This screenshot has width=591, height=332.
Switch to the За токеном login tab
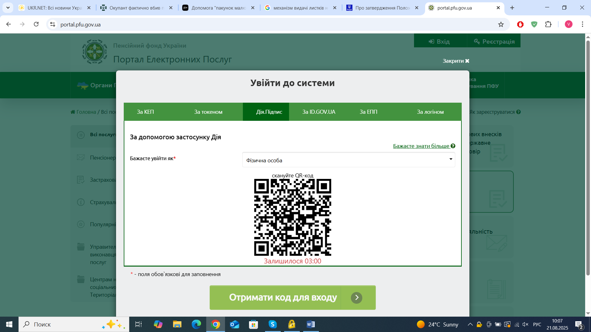[208, 112]
